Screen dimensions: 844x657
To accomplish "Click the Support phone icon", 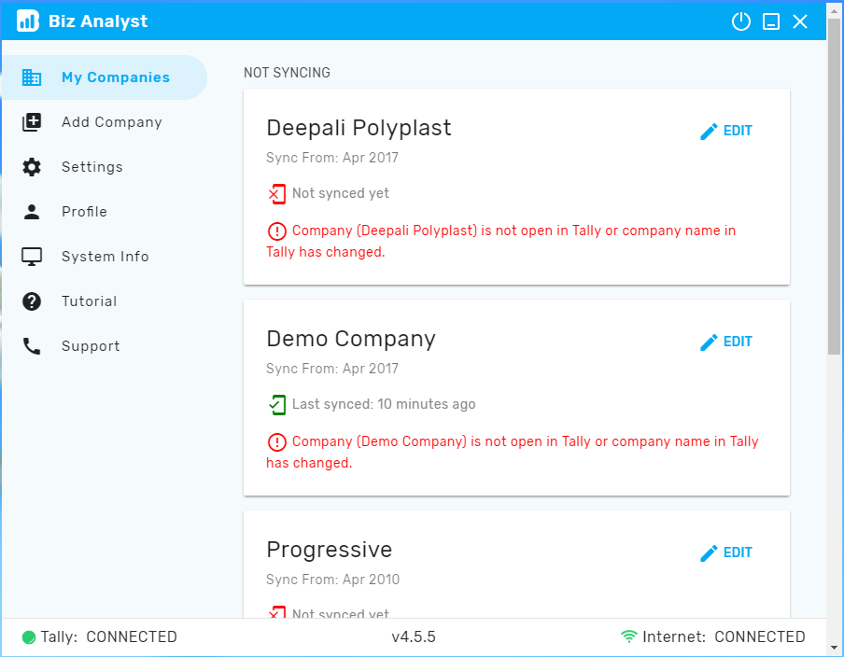I will click(32, 346).
